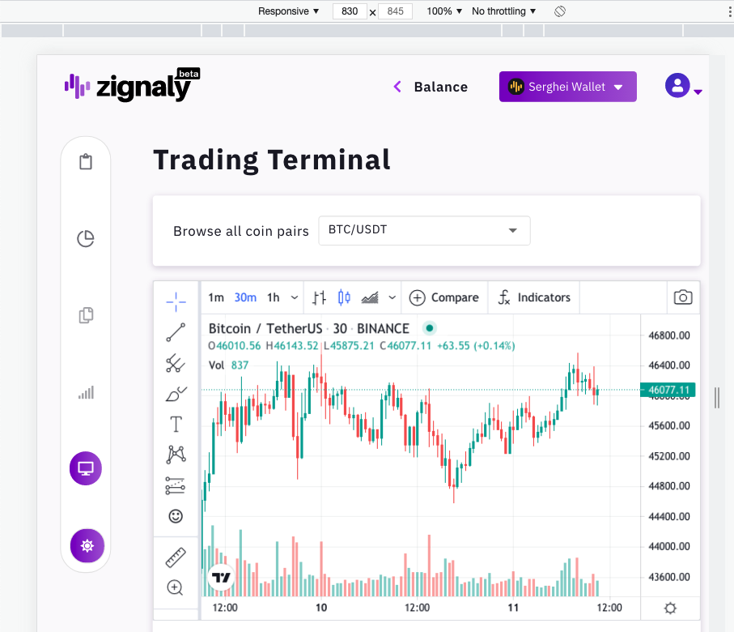734x632 pixels.
Task: Expand the extra timeframes chevron
Action: (294, 297)
